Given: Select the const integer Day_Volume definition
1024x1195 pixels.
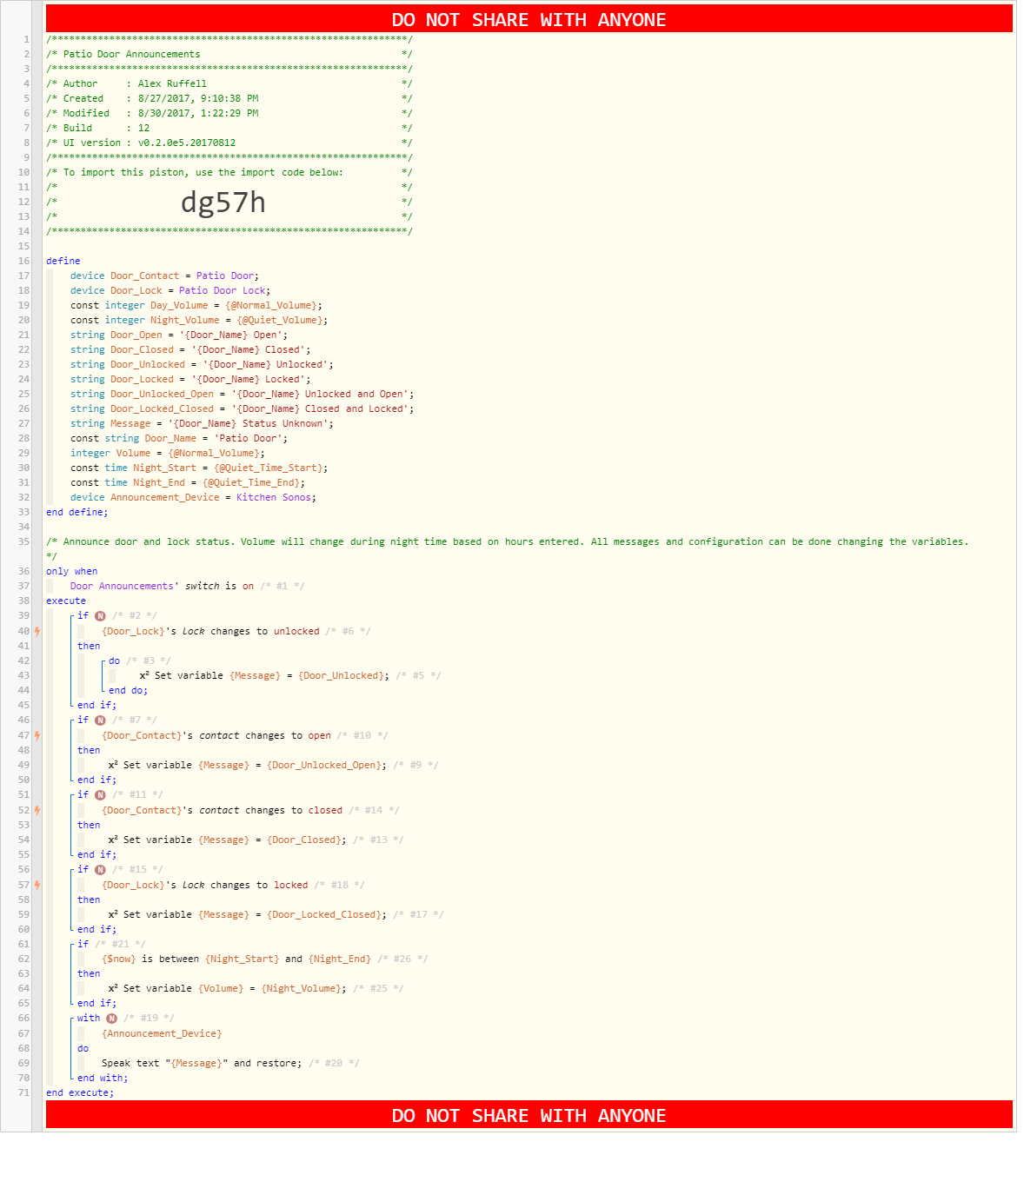Looking at the screenshot, I should point(196,305).
